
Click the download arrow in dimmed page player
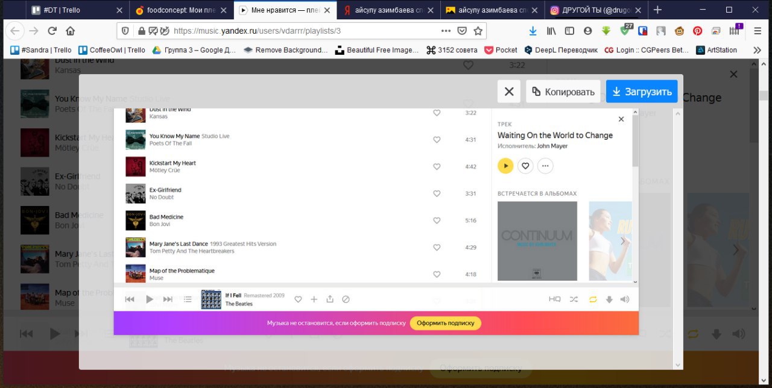[717, 333]
